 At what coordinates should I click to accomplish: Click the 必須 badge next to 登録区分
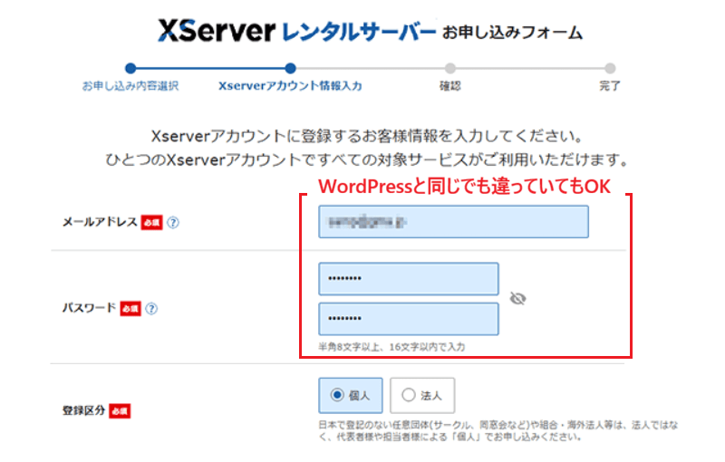coord(120,410)
